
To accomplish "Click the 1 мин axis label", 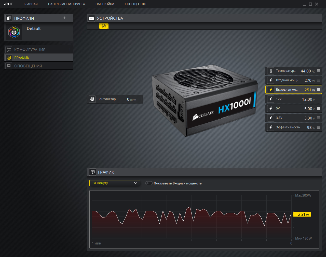I will (97, 243).
